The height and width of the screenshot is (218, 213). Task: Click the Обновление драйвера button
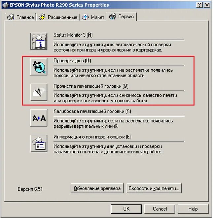point(97,188)
